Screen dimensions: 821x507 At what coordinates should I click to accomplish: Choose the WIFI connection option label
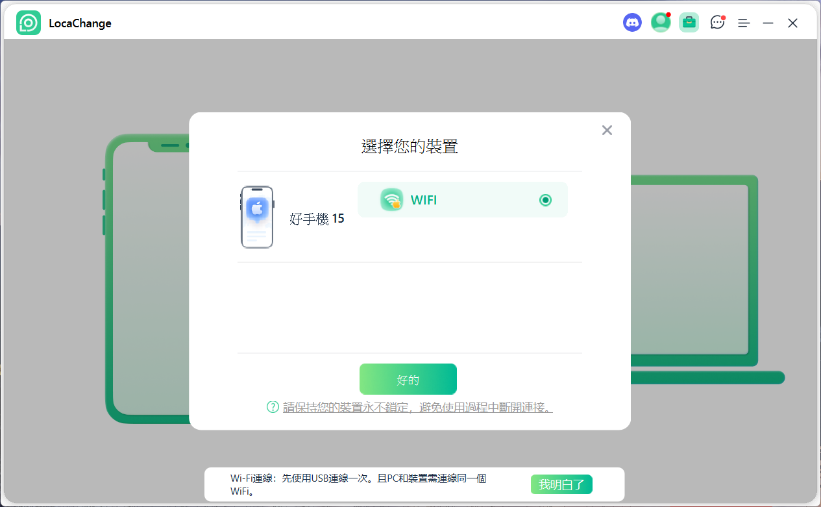pos(423,200)
